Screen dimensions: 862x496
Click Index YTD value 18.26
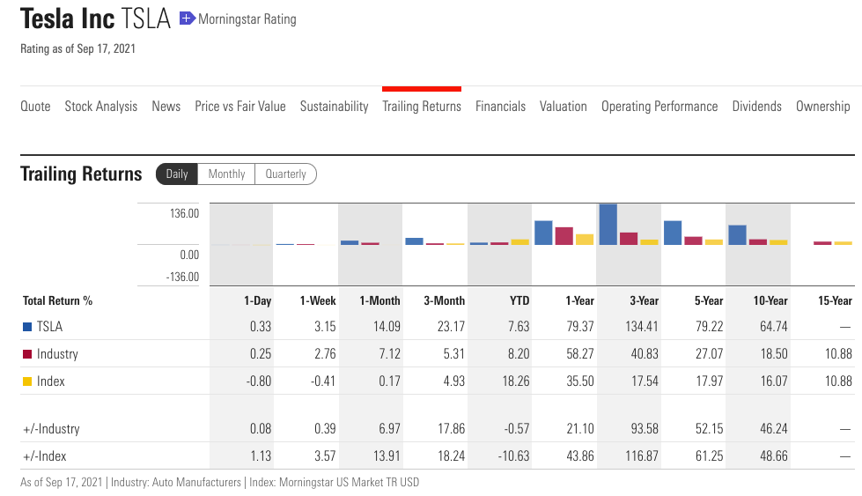(x=516, y=381)
